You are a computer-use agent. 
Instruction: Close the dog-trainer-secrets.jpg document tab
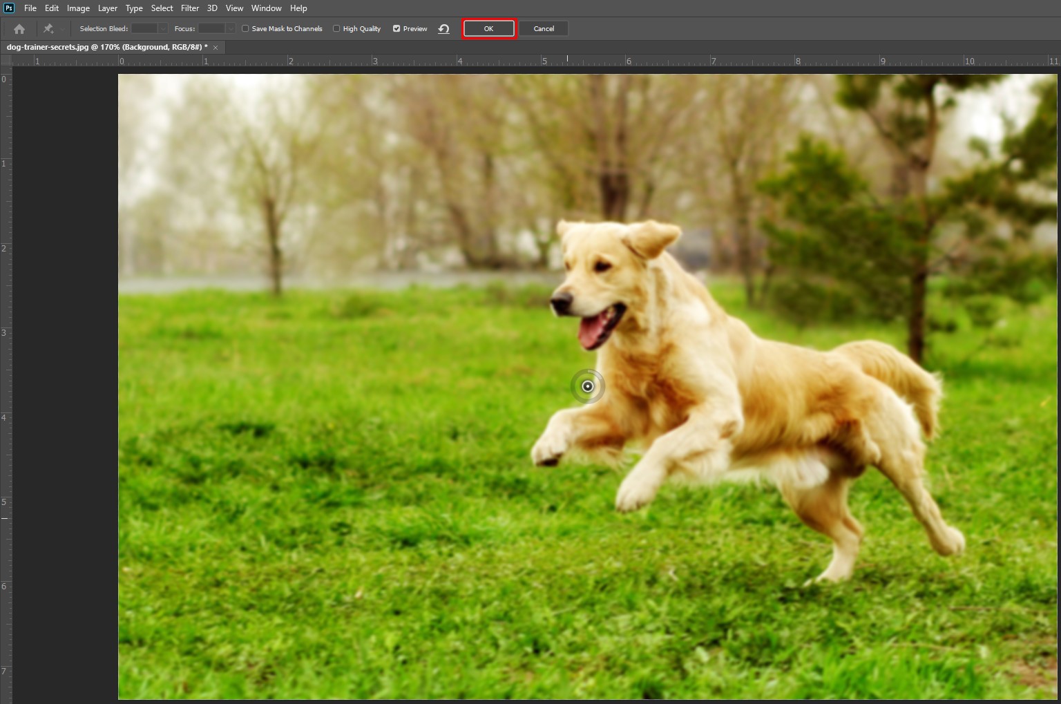click(x=216, y=48)
